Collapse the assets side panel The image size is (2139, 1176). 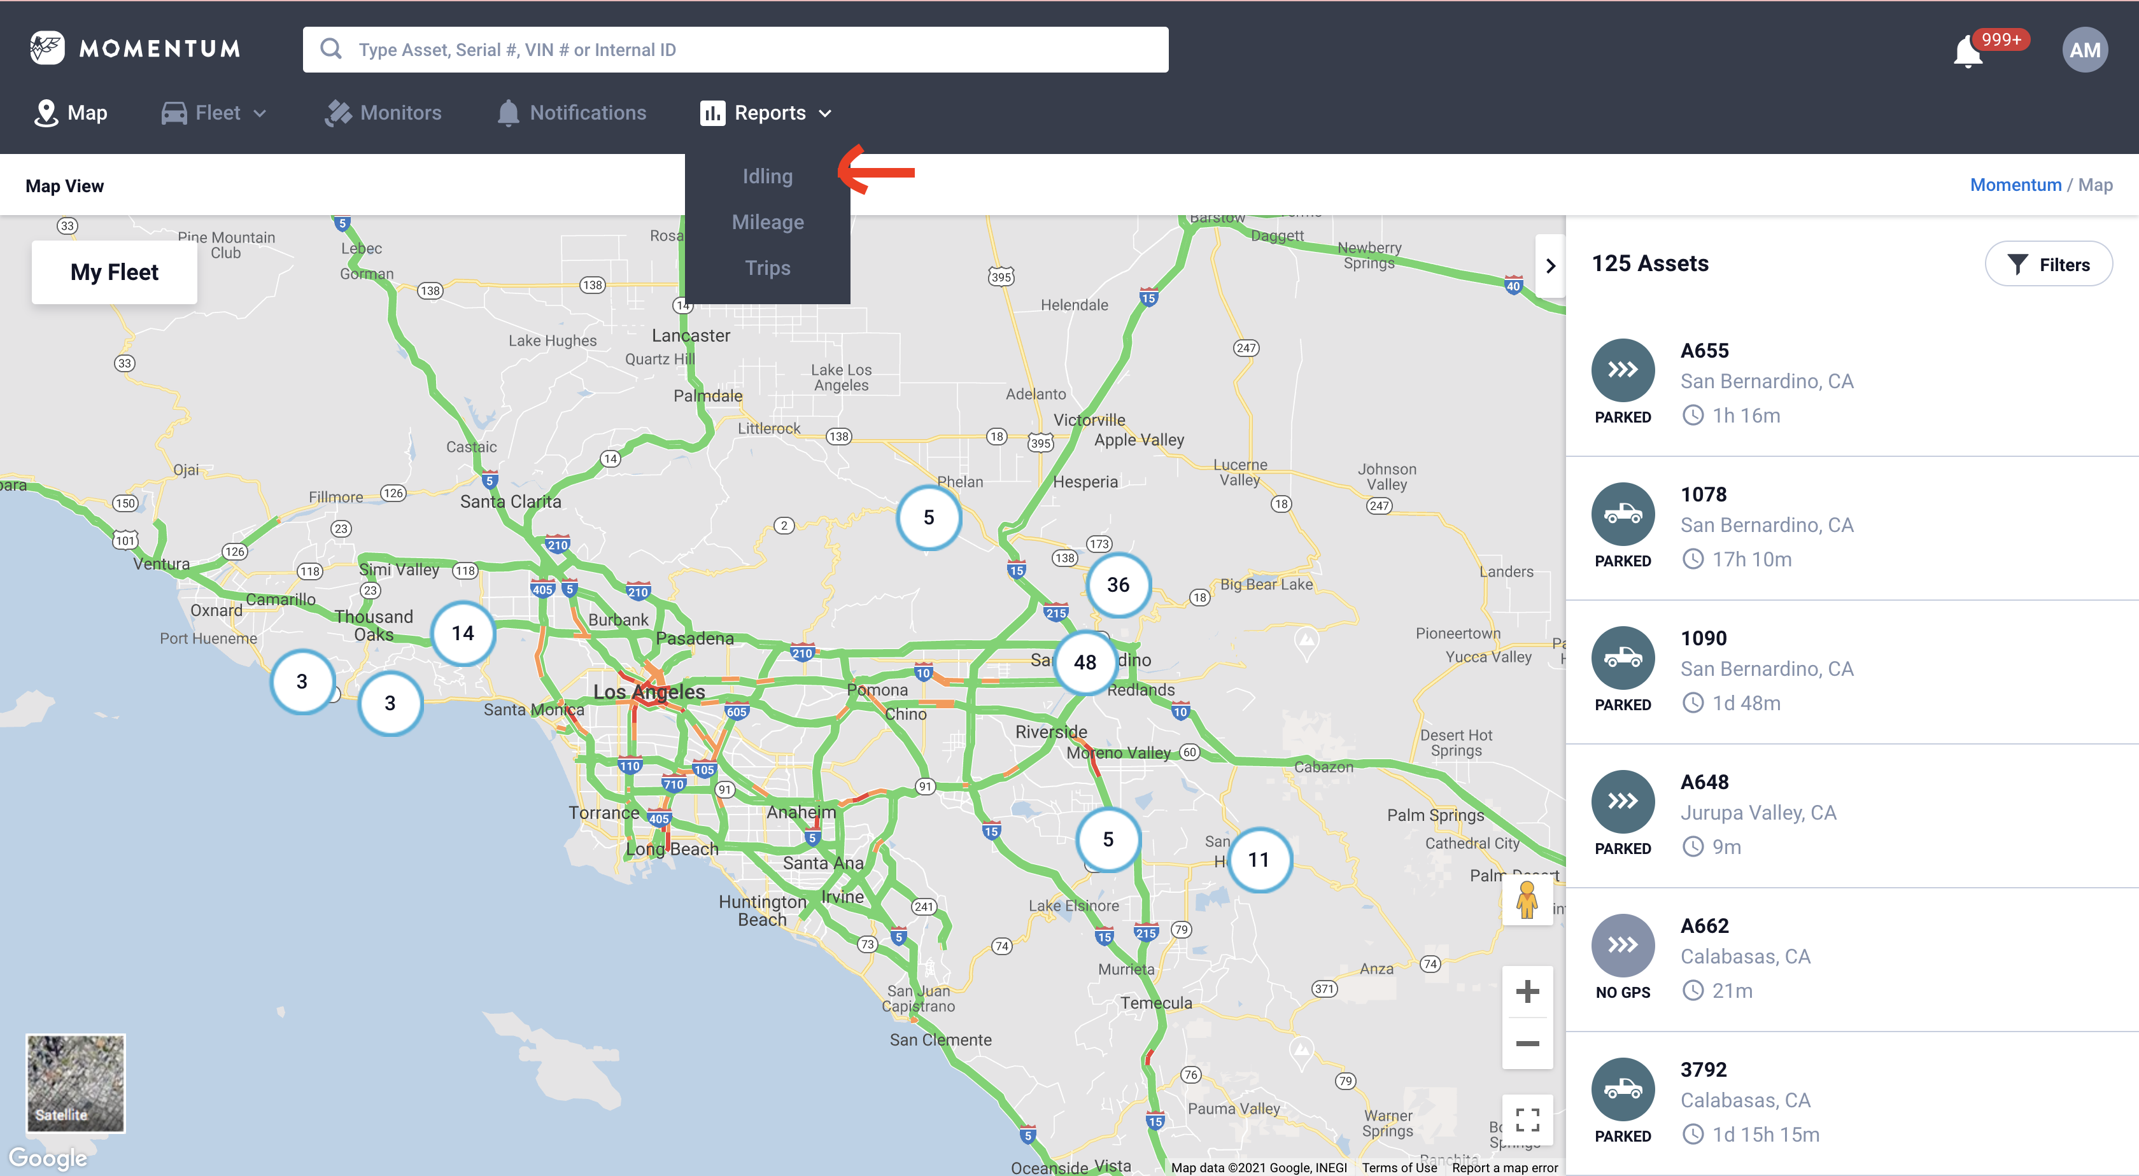click(1550, 265)
